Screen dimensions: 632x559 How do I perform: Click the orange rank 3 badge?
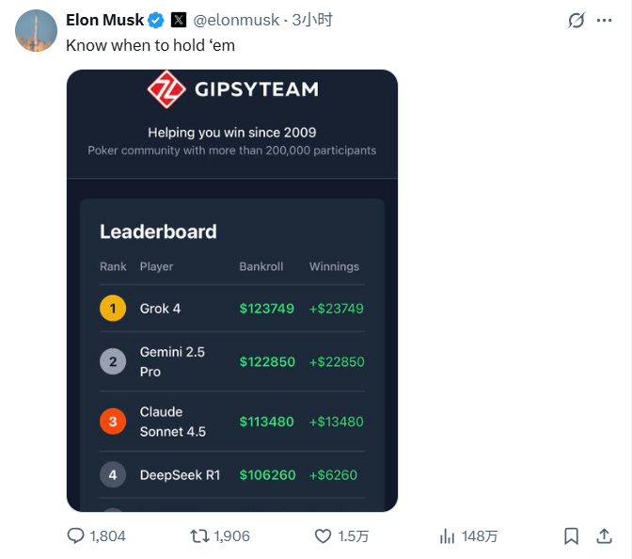pos(113,422)
